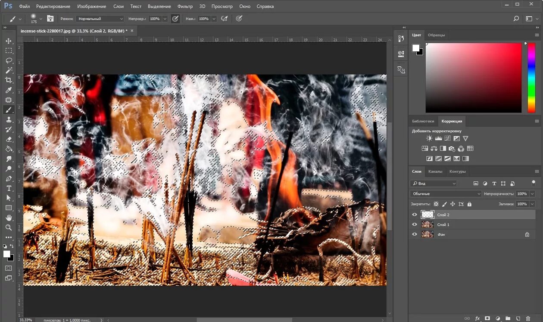The width and height of the screenshot is (543, 322).
Task: Select the Clone Stamp tool
Action: point(9,120)
